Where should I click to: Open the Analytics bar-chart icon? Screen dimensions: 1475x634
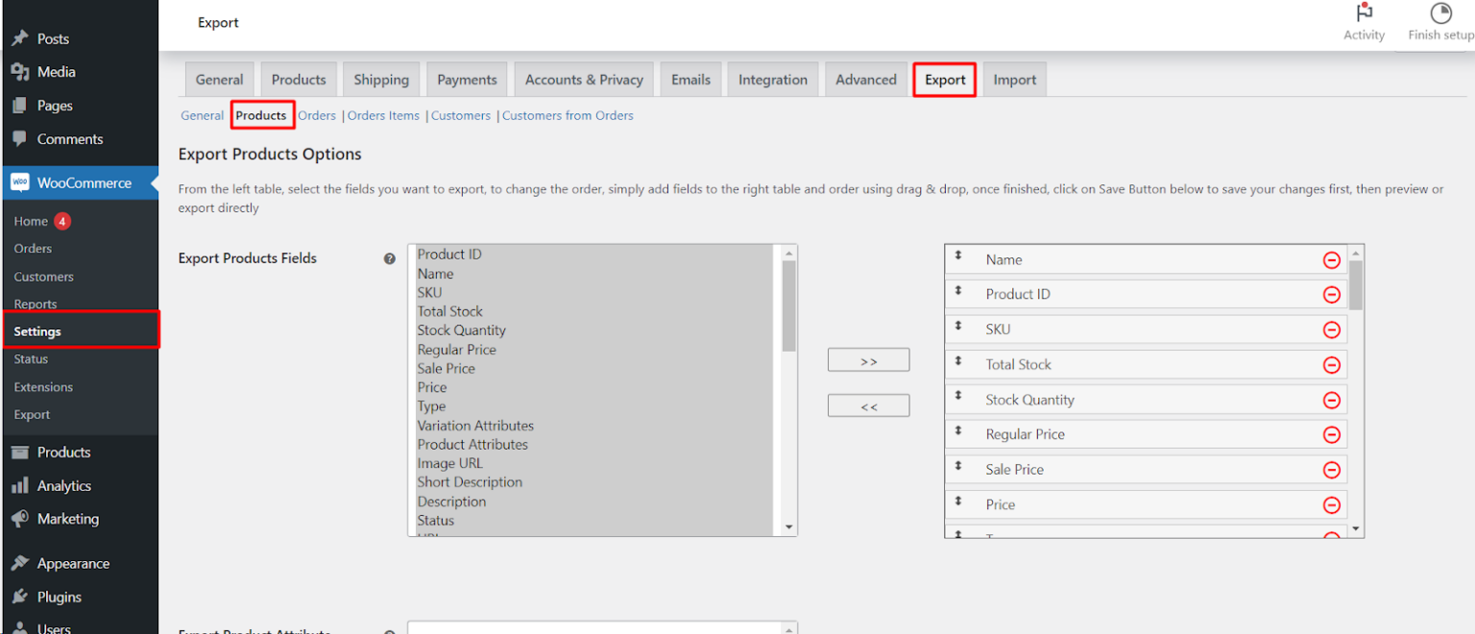(21, 485)
